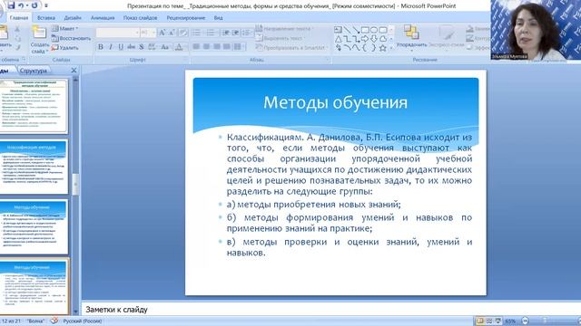Open the Анимация ribbon tab
Image resolution: width=581 pixels, height=326 pixels.
point(103,18)
